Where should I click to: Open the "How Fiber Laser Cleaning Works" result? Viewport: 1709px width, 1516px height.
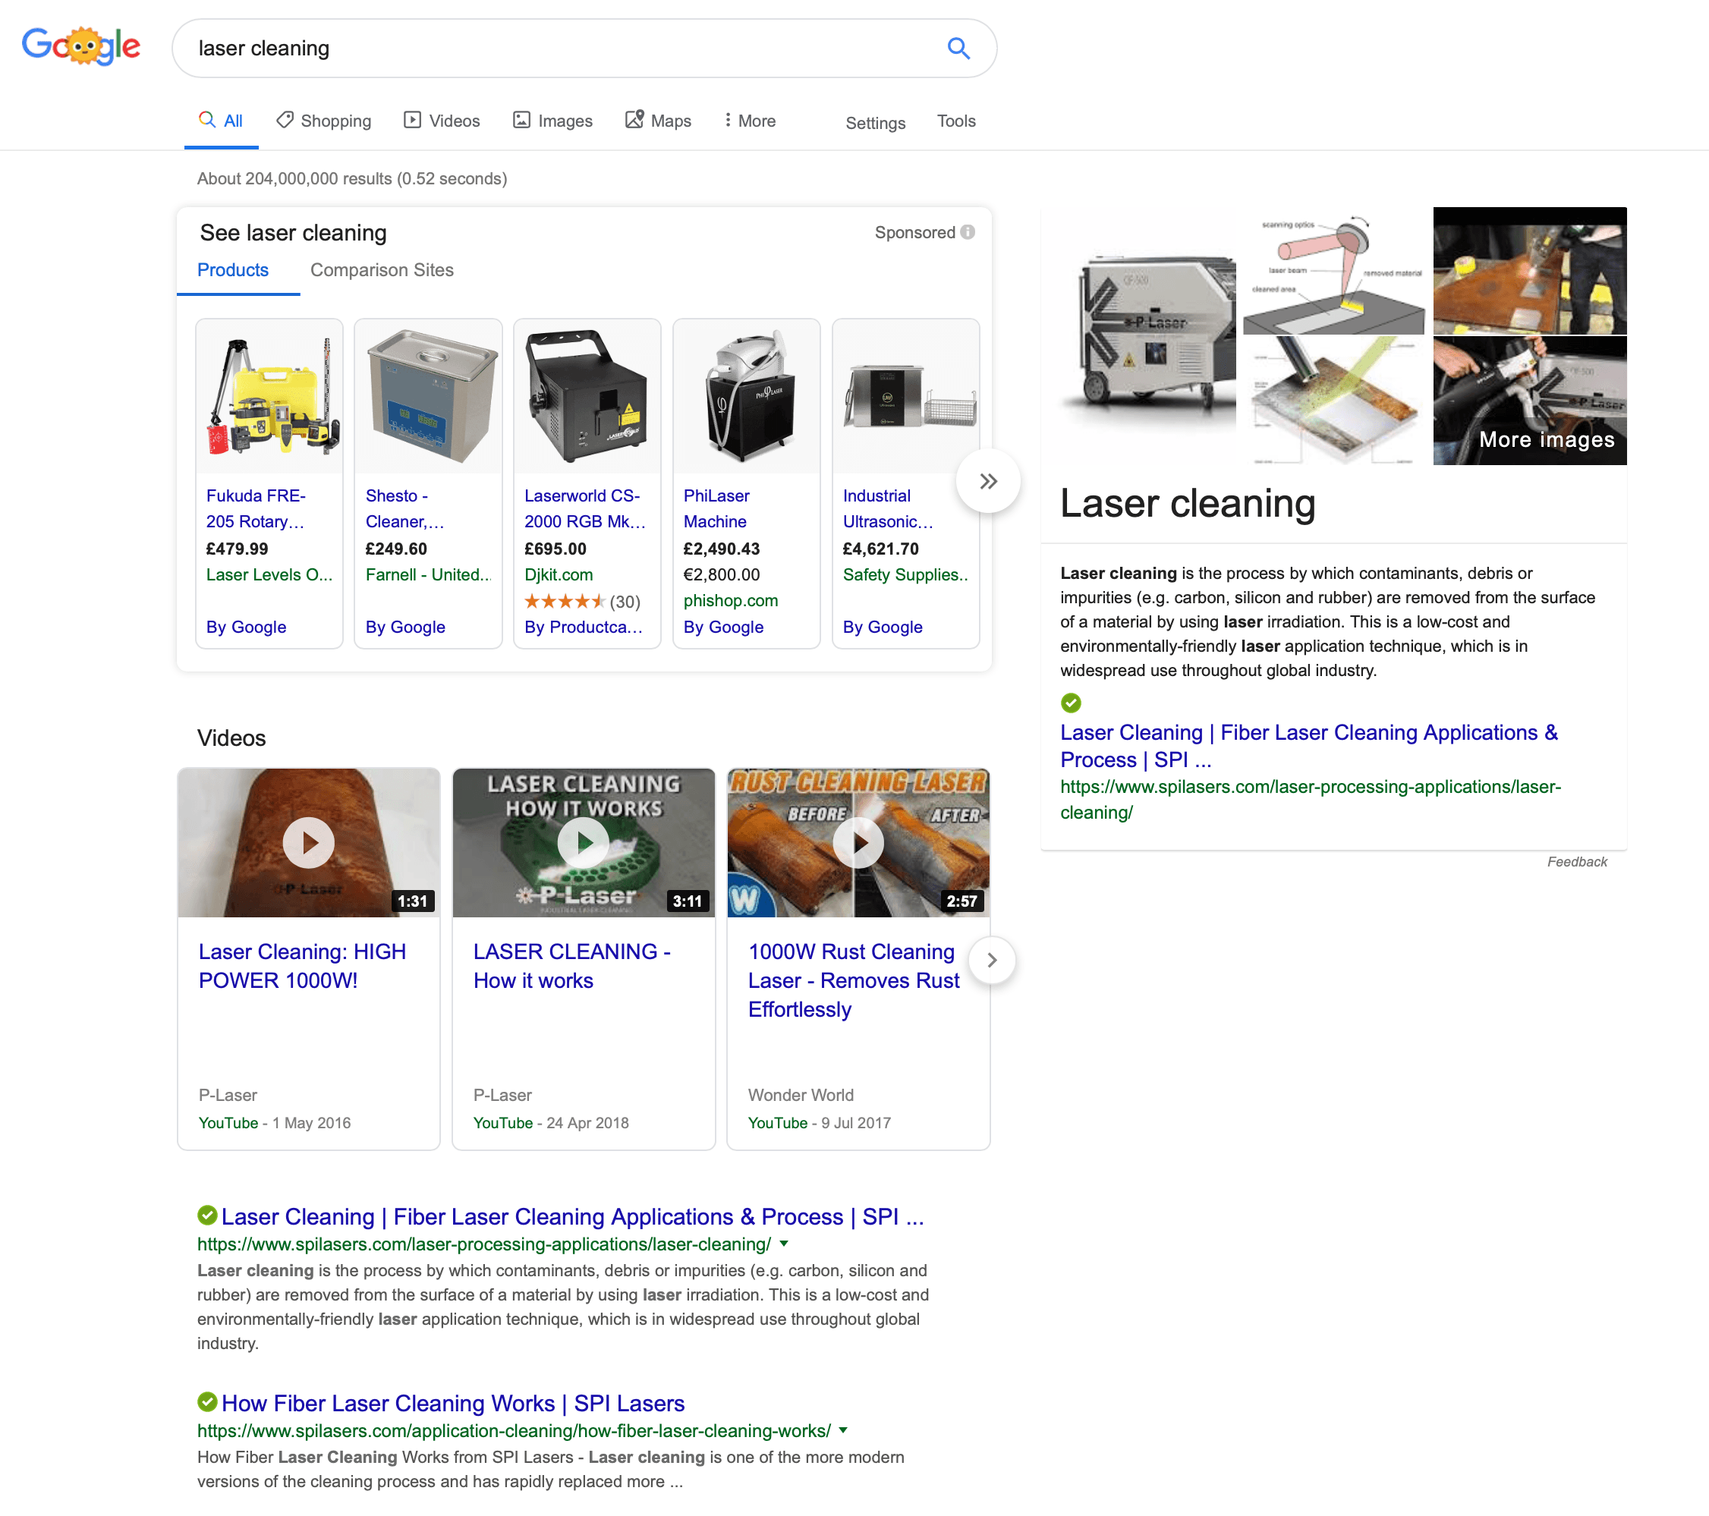452,1402
